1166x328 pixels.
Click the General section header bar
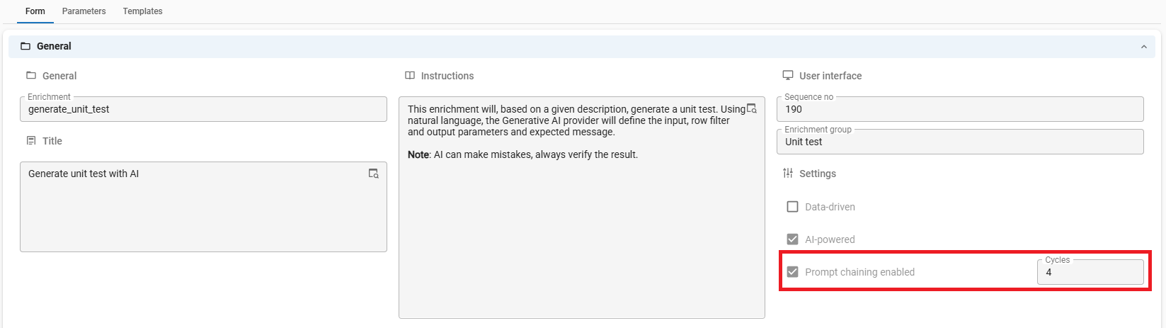582,47
